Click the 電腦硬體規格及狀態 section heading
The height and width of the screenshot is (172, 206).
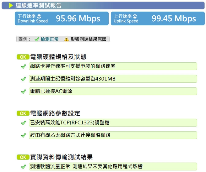[58, 57]
